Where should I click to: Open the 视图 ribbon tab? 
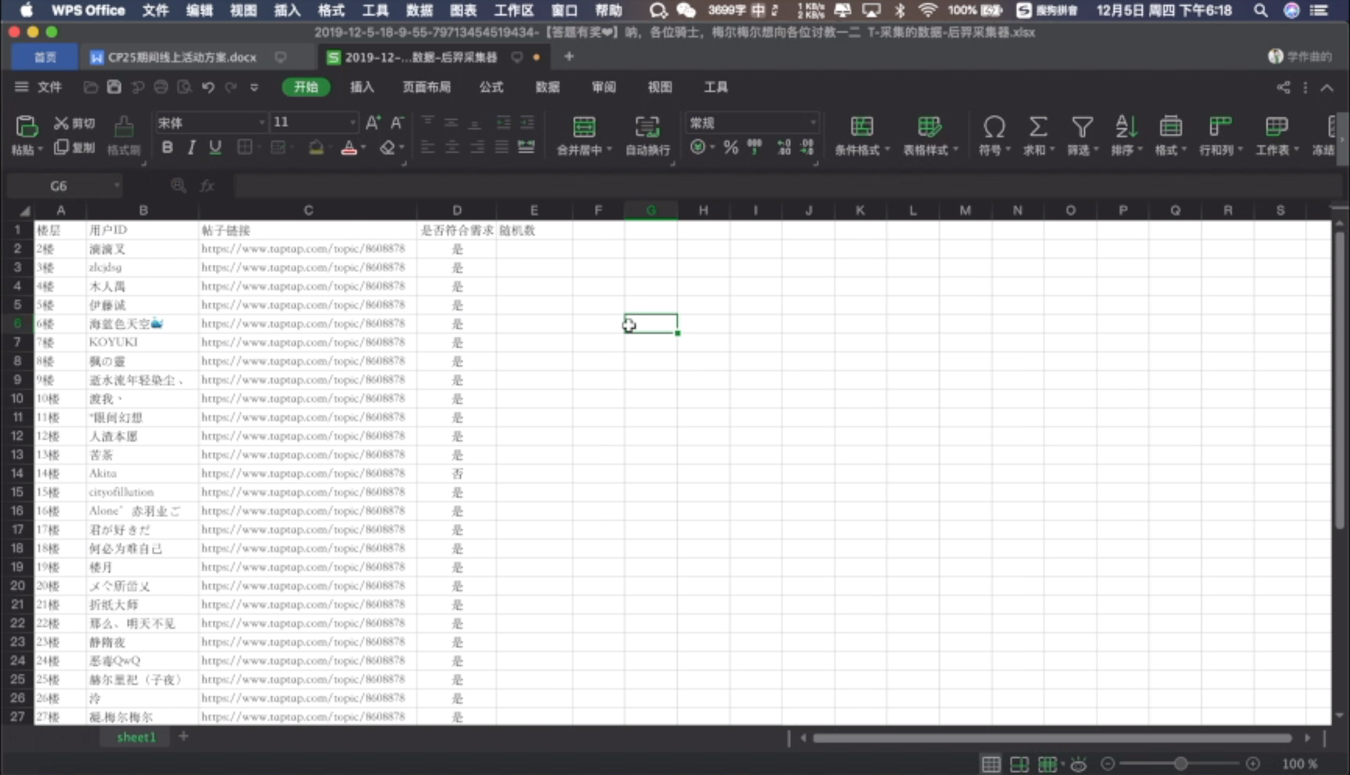point(660,87)
